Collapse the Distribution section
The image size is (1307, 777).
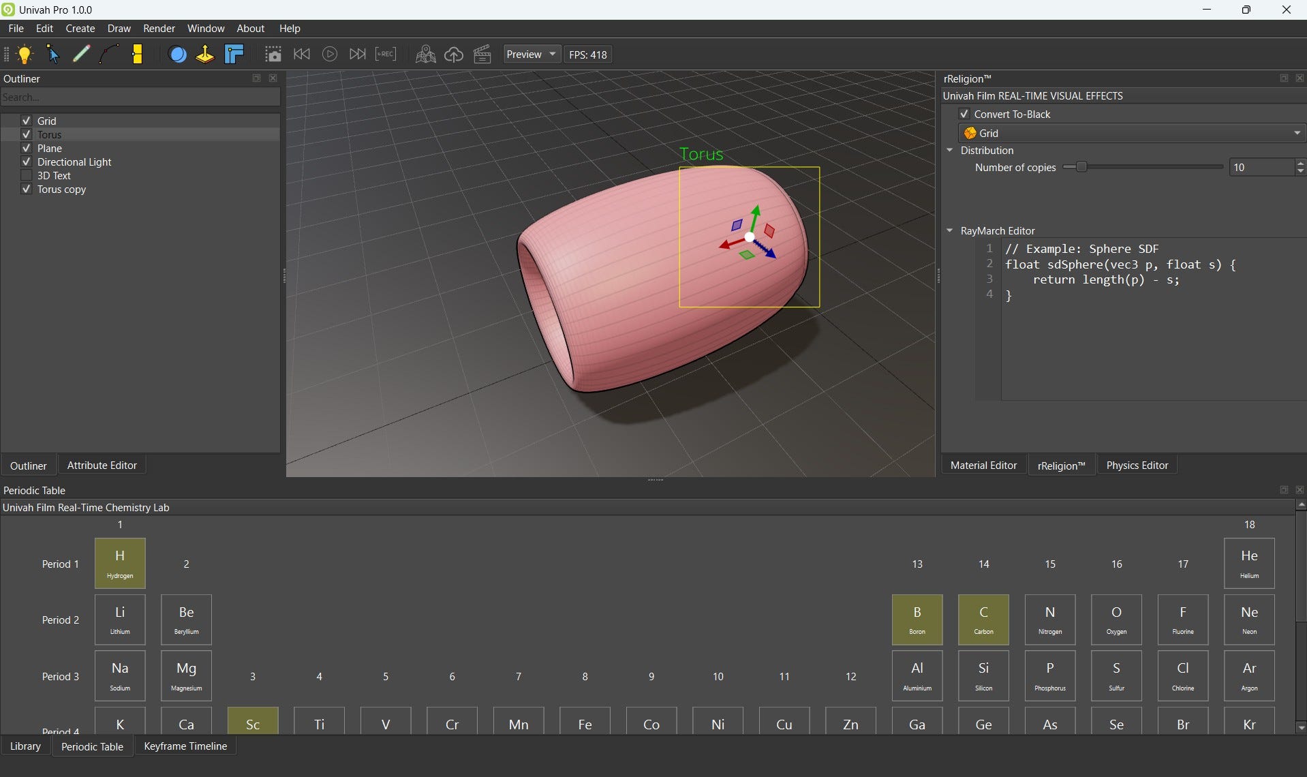click(950, 150)
